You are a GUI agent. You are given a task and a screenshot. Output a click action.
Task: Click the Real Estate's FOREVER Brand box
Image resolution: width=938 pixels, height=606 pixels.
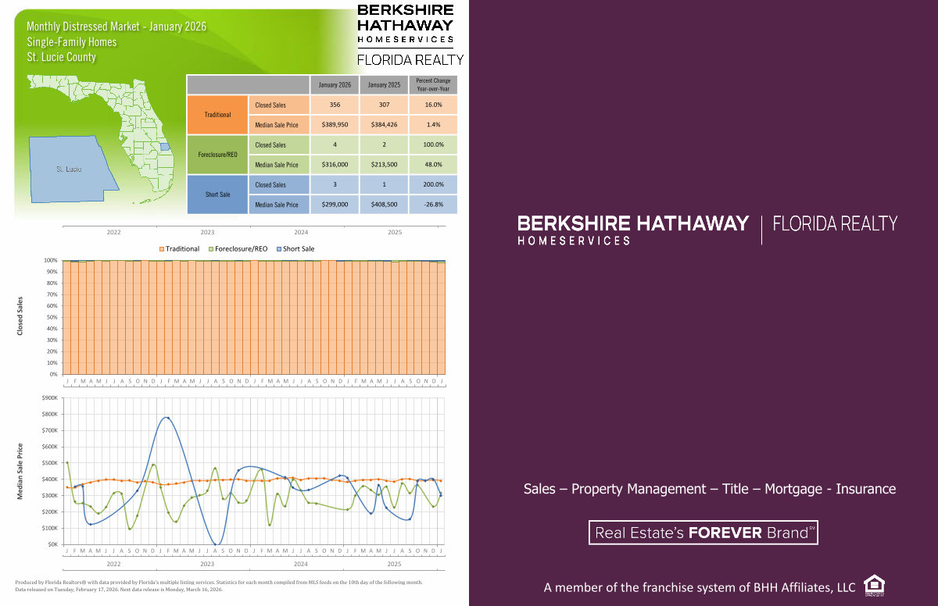point(703,533)
